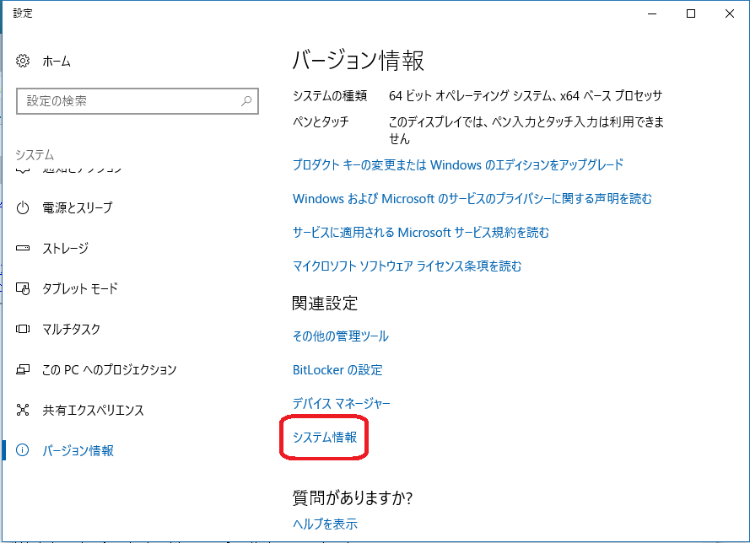
Task: Read the Microsoft privacy statement link
Action: coord(472,199)
